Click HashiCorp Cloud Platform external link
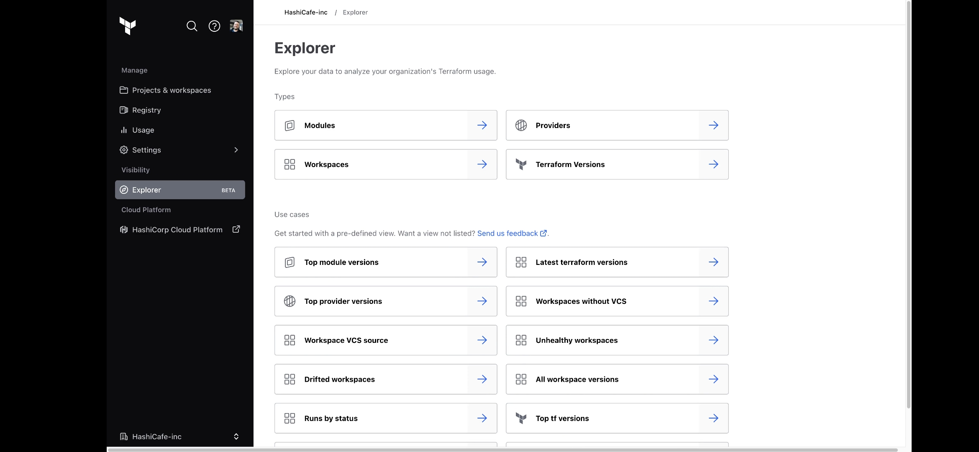This screenshot has width=979, height=452. [x=236, y=229]
